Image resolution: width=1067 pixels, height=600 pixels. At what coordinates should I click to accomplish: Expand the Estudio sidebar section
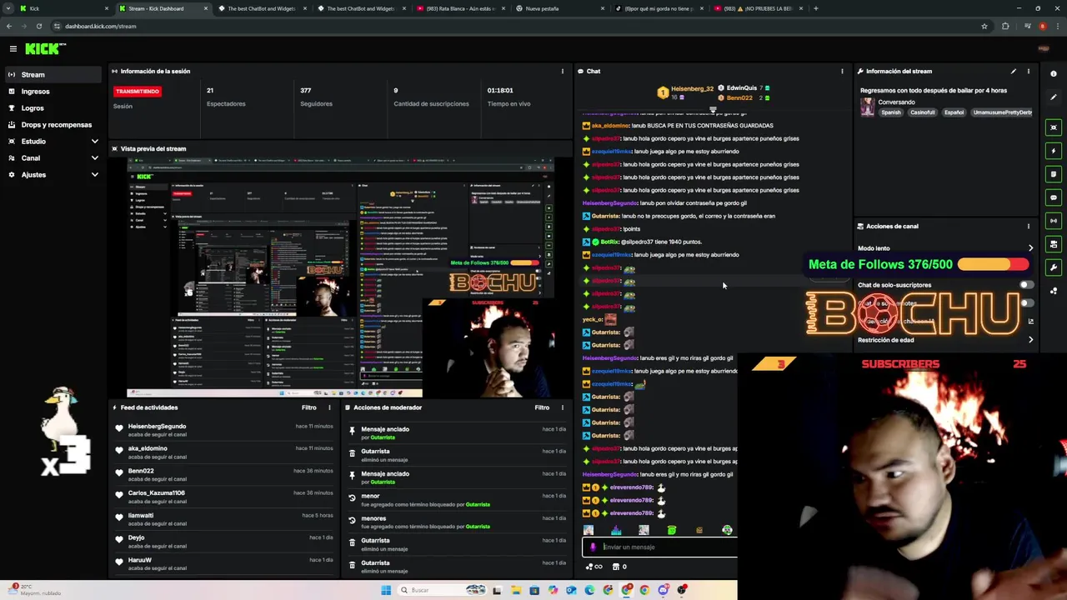94,142
